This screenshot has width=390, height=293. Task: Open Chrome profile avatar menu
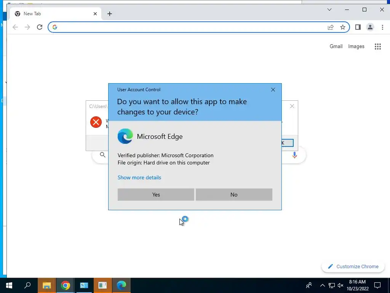370,27
